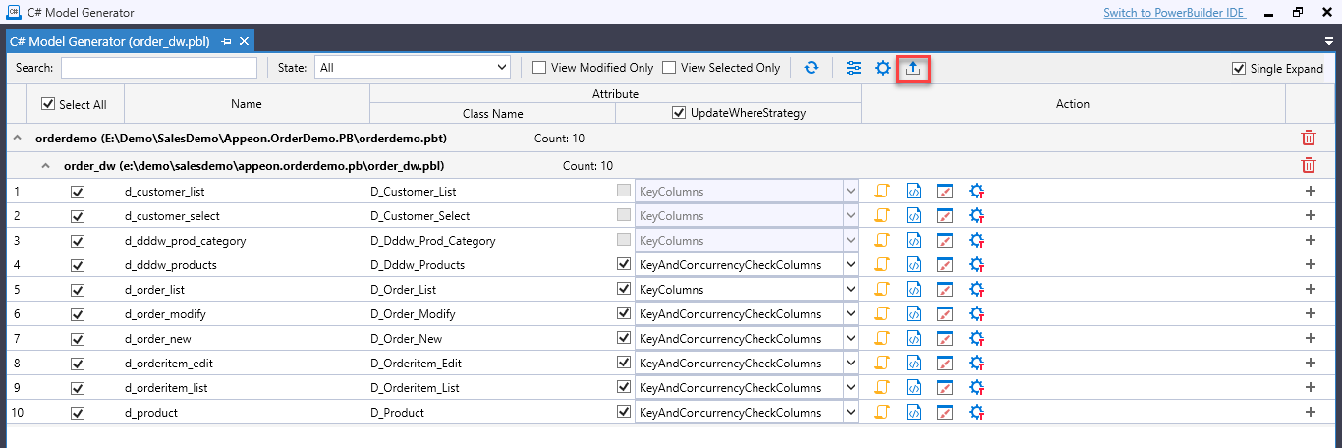Uncheck the Single Expand checkbox
The height and width of the screenshot is (448, 1342).
pos(1238,69)
